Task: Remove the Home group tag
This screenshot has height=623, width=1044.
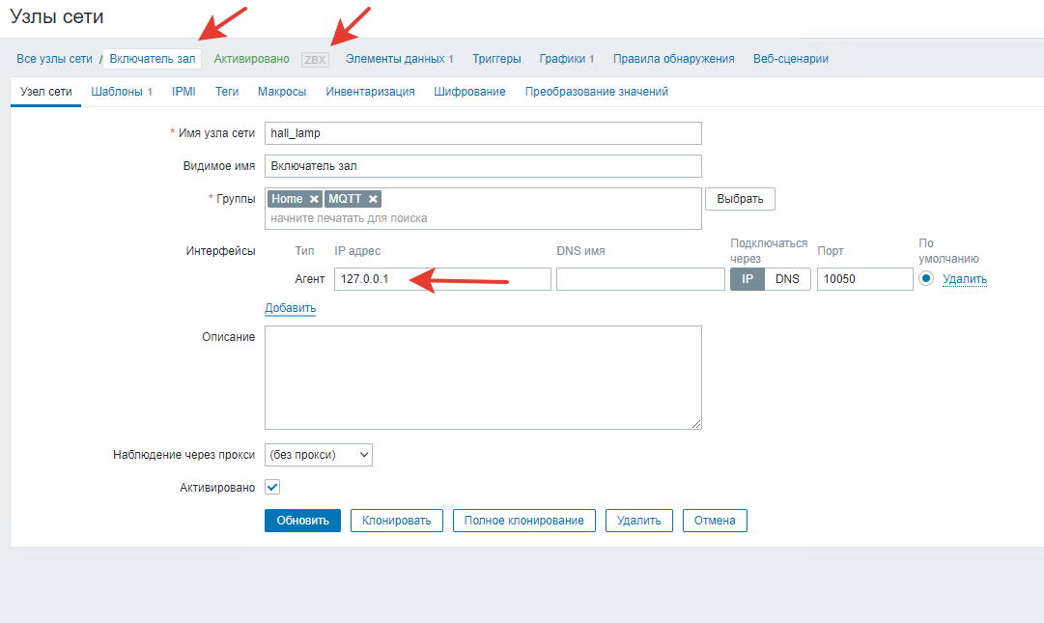Action: pos(314,199)
